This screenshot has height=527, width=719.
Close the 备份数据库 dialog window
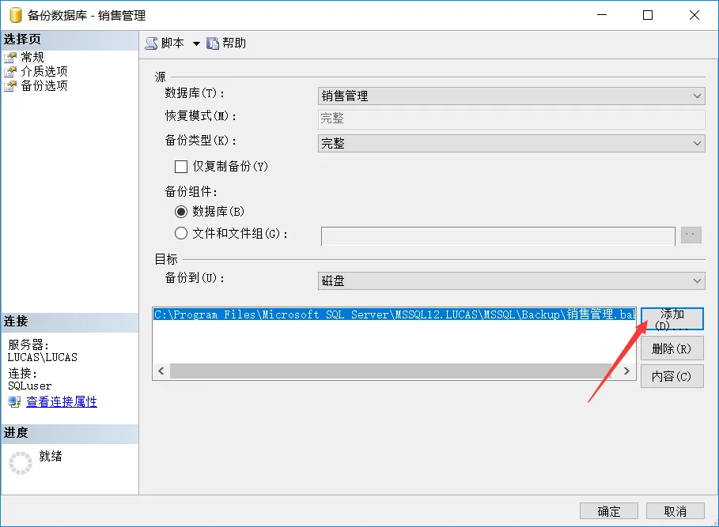(694, 15)
